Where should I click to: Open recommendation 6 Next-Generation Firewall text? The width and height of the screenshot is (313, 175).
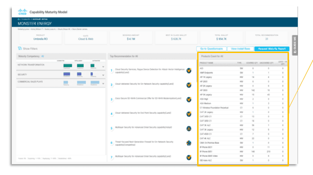144,143
